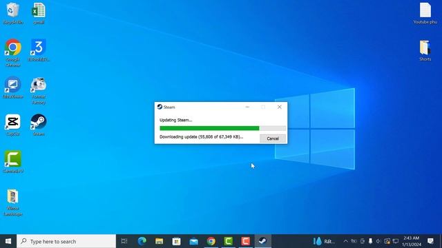Switch to green Camtasia taskbar icon
Image resolution: width=442 pixels, height=248 pixels.
click(x=229, y=241)
